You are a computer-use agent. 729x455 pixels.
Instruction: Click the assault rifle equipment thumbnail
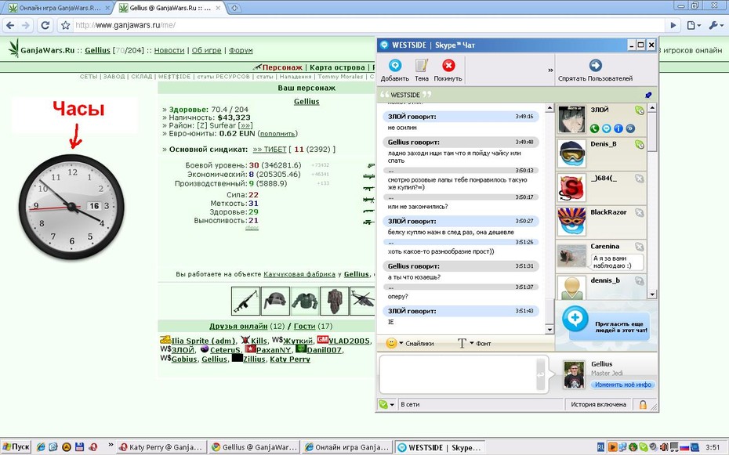pyautogui.click(x=245, y=302)
